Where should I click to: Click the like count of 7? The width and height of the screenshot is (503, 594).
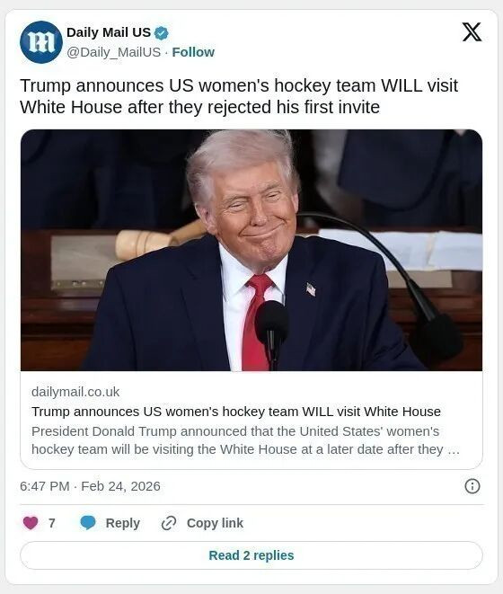point(52,523)
